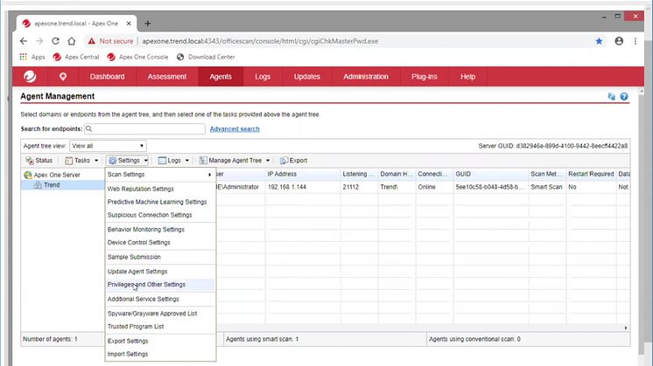Click the Search for endpoints input field
The height and width of the screenshot is (366, 653).
pos(144,128)
